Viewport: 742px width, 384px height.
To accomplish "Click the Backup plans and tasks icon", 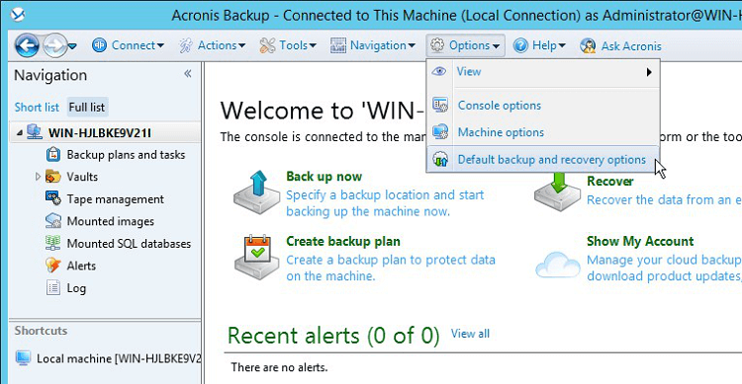I will (53, 154).
